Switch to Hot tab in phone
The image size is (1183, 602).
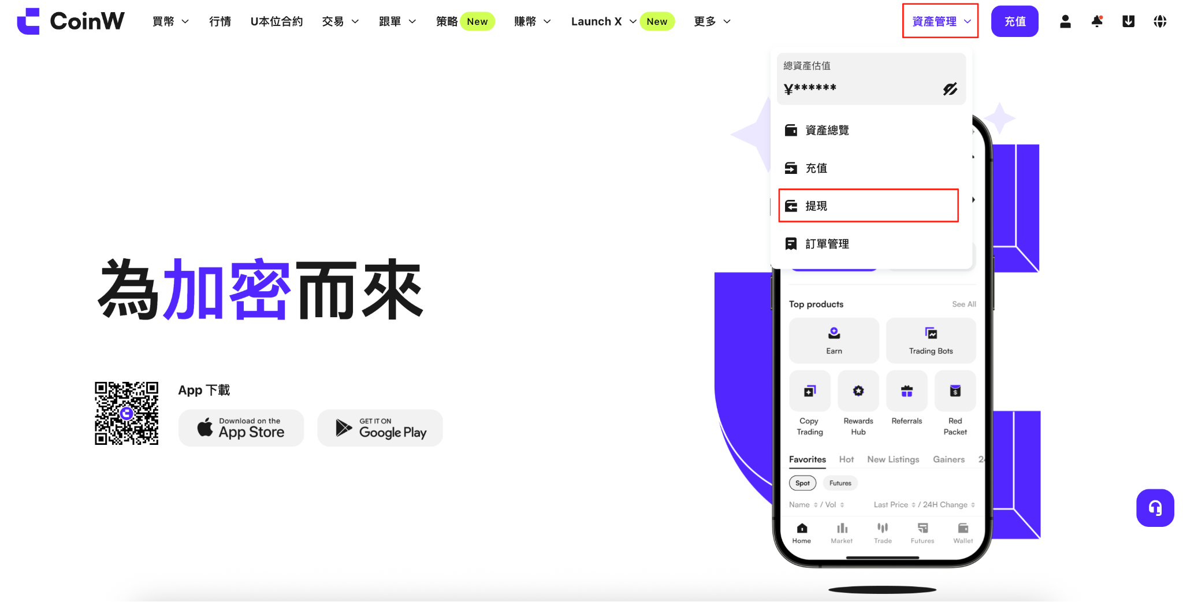pyautogui.click(x=846, y=459)
